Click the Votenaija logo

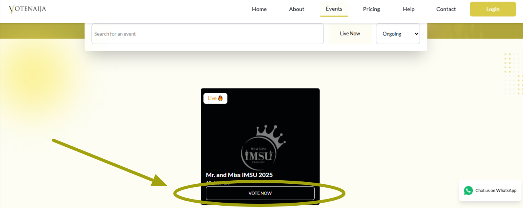(27, 9)
